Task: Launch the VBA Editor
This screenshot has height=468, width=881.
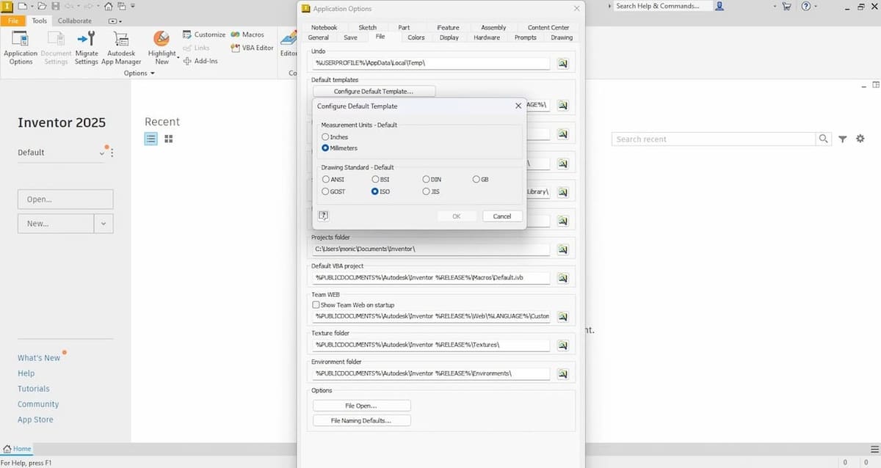Action: [252, 48]
